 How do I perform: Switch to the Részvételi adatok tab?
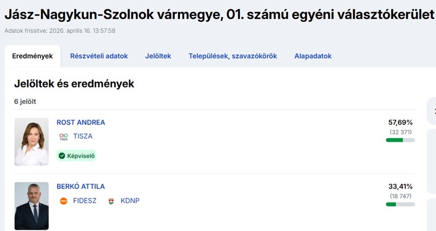tap(99, 56)
